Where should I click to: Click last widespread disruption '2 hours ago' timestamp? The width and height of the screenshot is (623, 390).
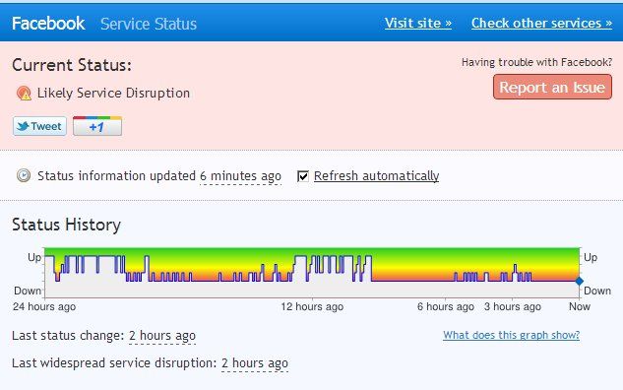[x=255, y=363]
